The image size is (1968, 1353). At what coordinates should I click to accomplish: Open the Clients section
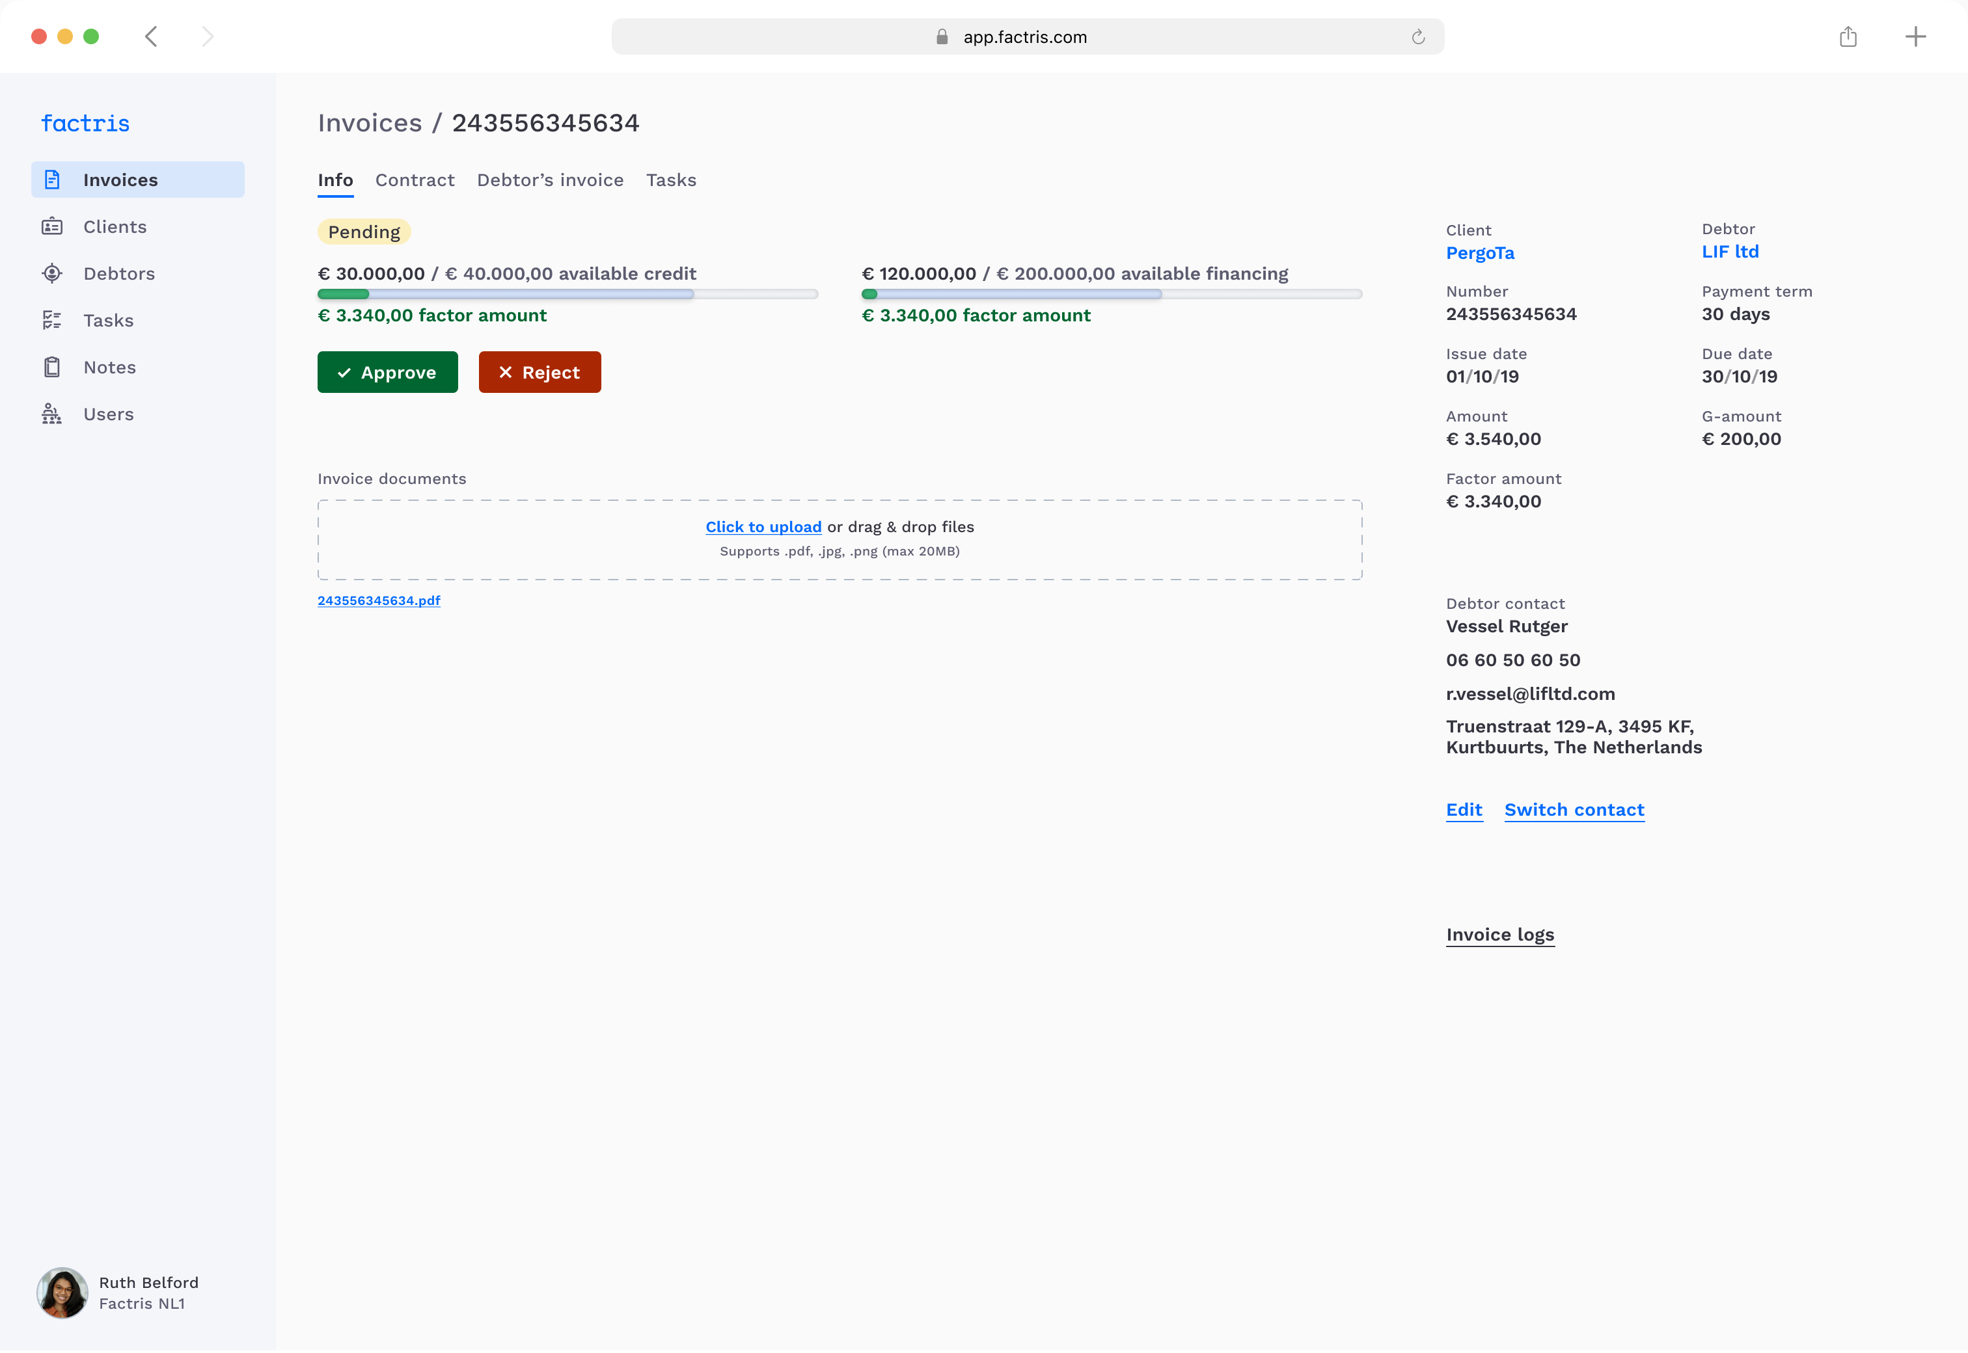(115, 226)
